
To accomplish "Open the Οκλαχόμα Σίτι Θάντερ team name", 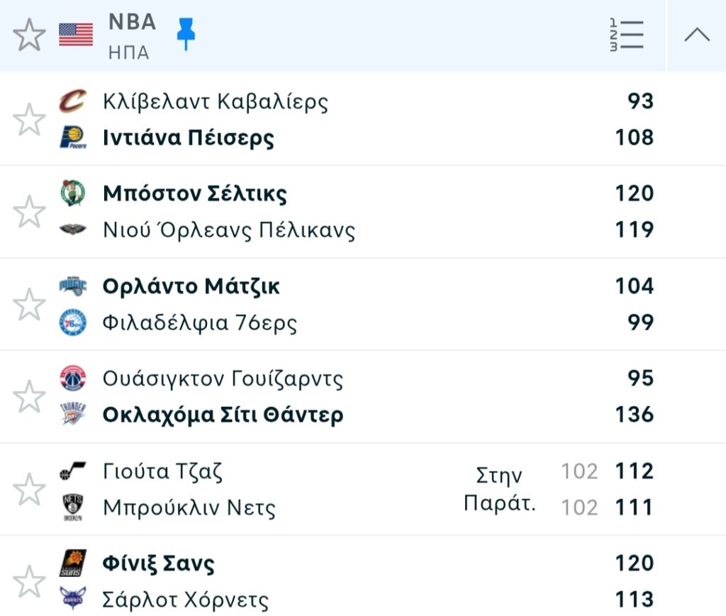I will [x=223, y=415].
